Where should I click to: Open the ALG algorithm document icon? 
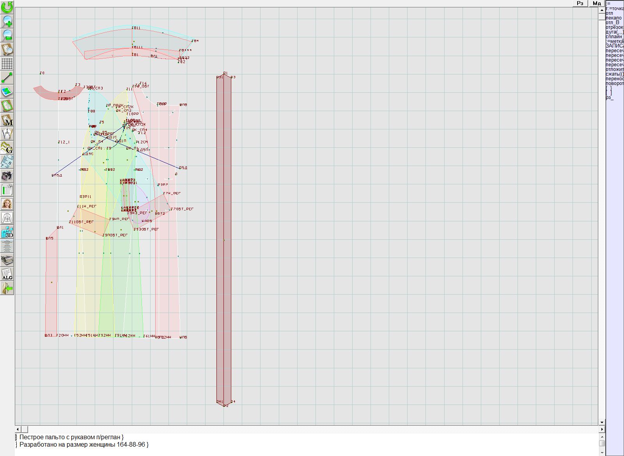[x=7, y=274]
